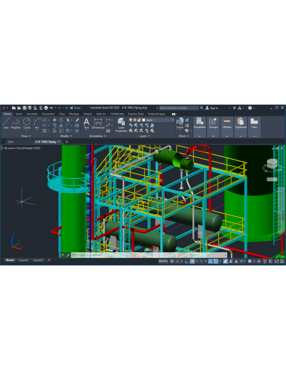Switch to the Manage ribbon tab

coord(74,114)
